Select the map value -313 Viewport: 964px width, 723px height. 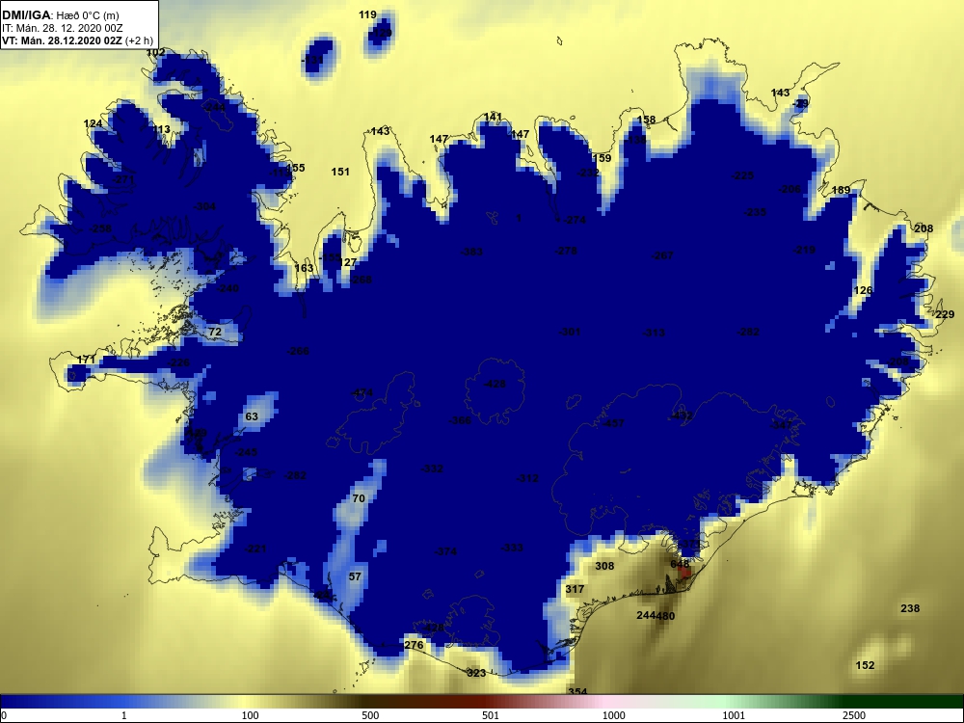[654, 334]
